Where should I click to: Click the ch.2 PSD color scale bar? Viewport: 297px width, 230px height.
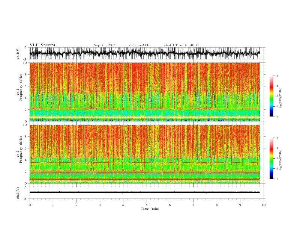coord(271,158)
